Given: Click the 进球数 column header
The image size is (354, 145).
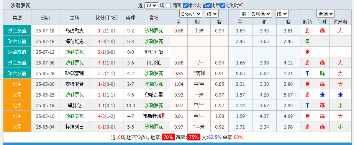Looking at the screenshot, I should pos(340,22).
